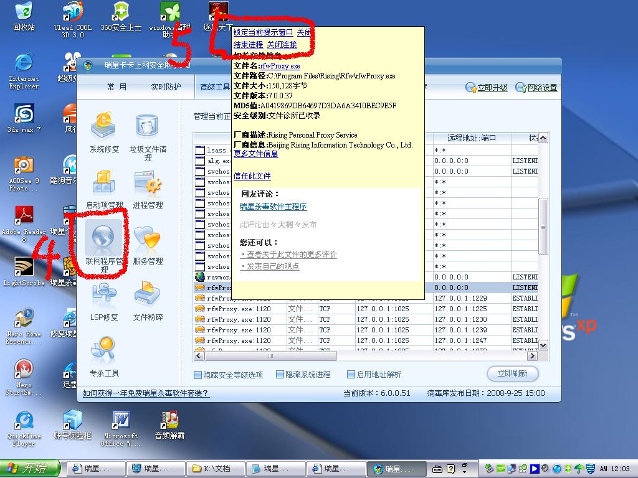Open the 专杀工具 tool

104,357
